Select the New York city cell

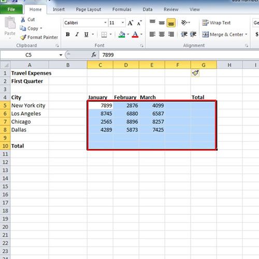[x=30, y=106]
